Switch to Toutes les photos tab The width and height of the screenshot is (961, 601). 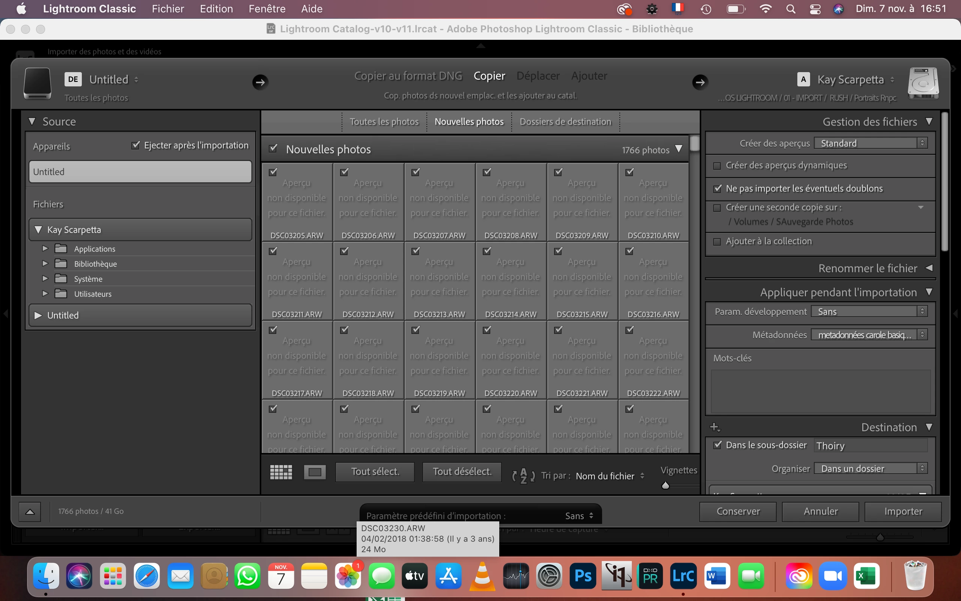(x=384, y=122)
